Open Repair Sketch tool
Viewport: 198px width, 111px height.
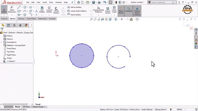pyautogui.click(x=108, y=10)
